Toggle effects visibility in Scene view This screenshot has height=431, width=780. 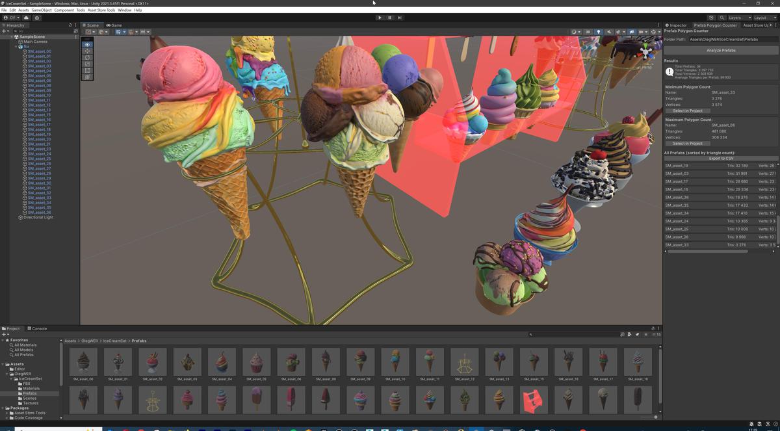pyautogui.click(x=618, y=32)
